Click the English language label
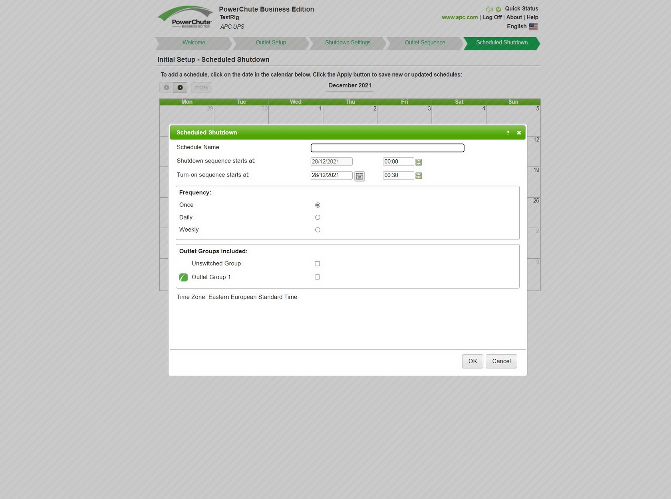This screenshot has height=499, width=671. coord(517,26)
